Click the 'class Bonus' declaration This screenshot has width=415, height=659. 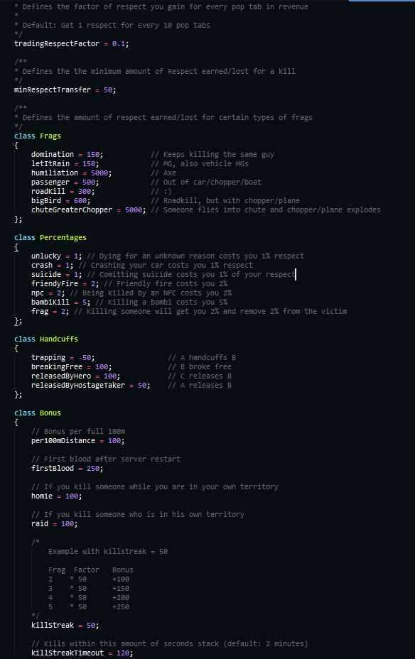(x=38, y=413)
